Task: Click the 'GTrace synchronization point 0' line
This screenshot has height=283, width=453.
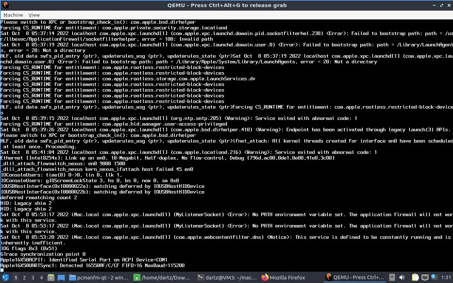Action: (x=43, y=254)
